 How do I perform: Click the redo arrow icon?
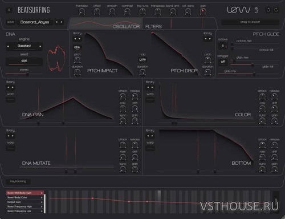[x=276, y=10]
